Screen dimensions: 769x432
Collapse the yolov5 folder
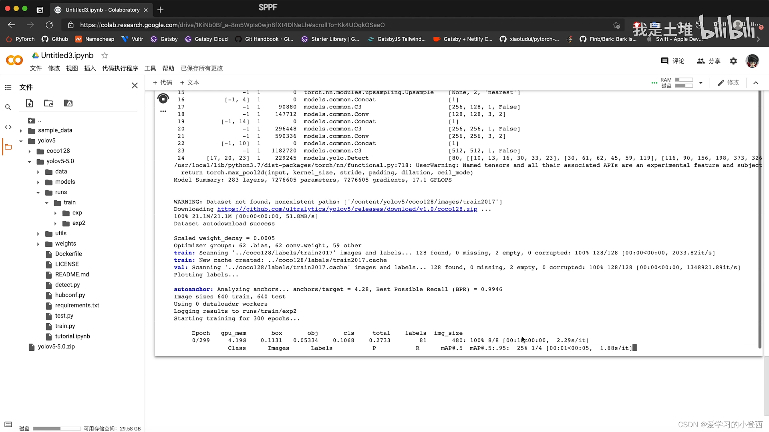(21, 141)
